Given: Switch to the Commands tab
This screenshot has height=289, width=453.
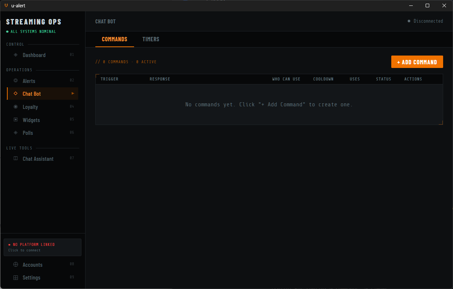Looking at the screenshot, I should click(x=115, y=39).
